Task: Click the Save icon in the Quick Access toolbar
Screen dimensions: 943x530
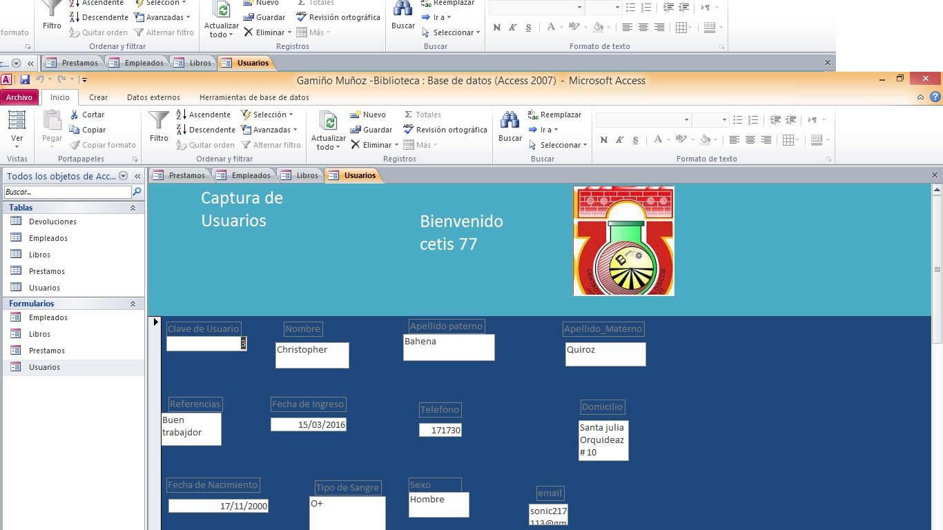Action: pyautogui.click(x=25, y=80)
